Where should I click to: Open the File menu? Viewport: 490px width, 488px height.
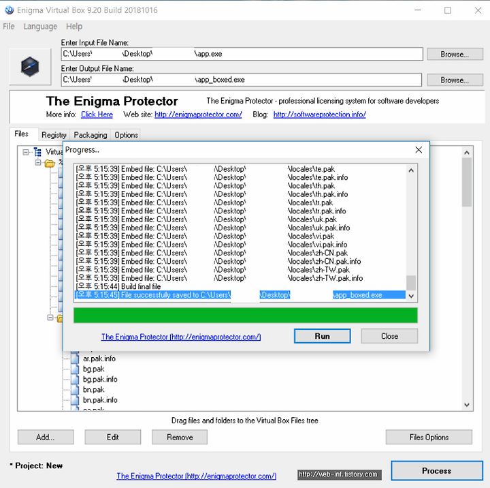click(x=9, y=27)
